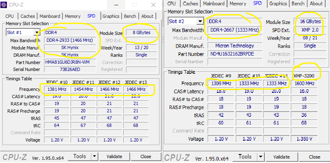
Task: Open Caches tab in right window
Action: click(x=190, y=4)
